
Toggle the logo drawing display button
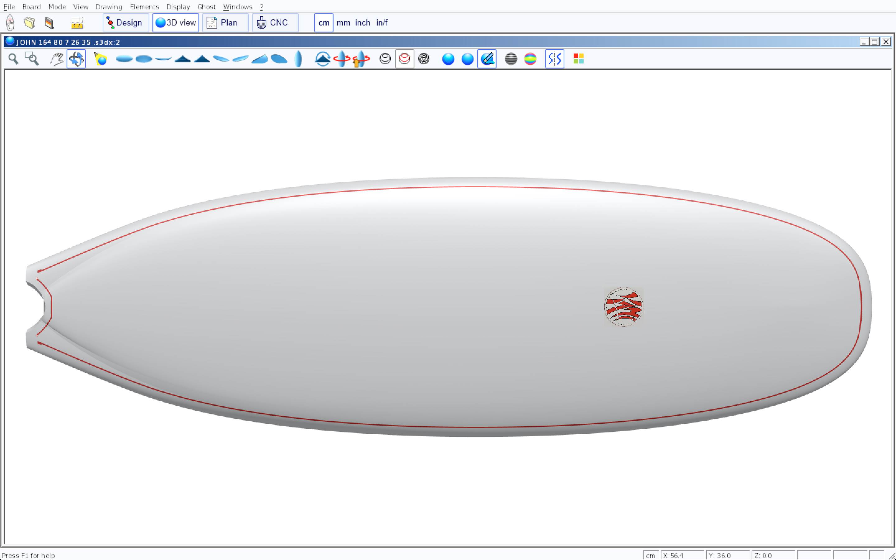[x=487, y=59]
